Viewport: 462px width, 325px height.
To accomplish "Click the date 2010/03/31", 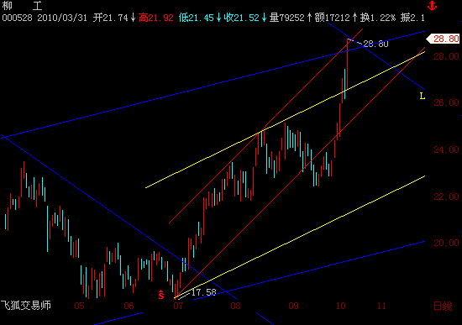I will click(x=62, y=18).
